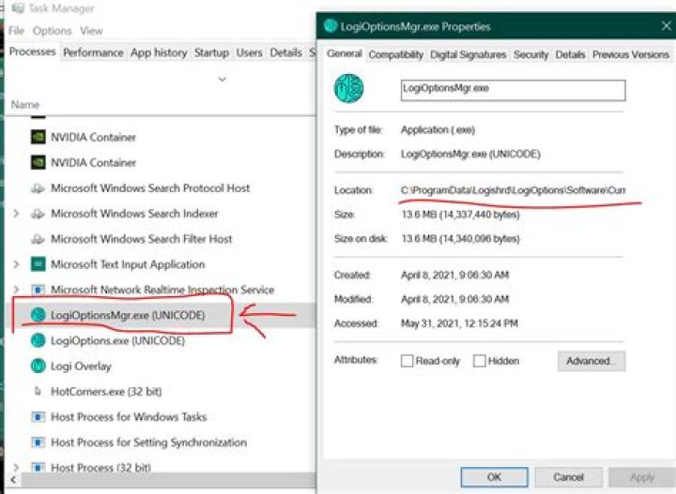Click the Microsoft Windows Search Protocol Host icon
The height and width of the screenshot is (494, 676).
pyautogui.click(x=38, y=188)
